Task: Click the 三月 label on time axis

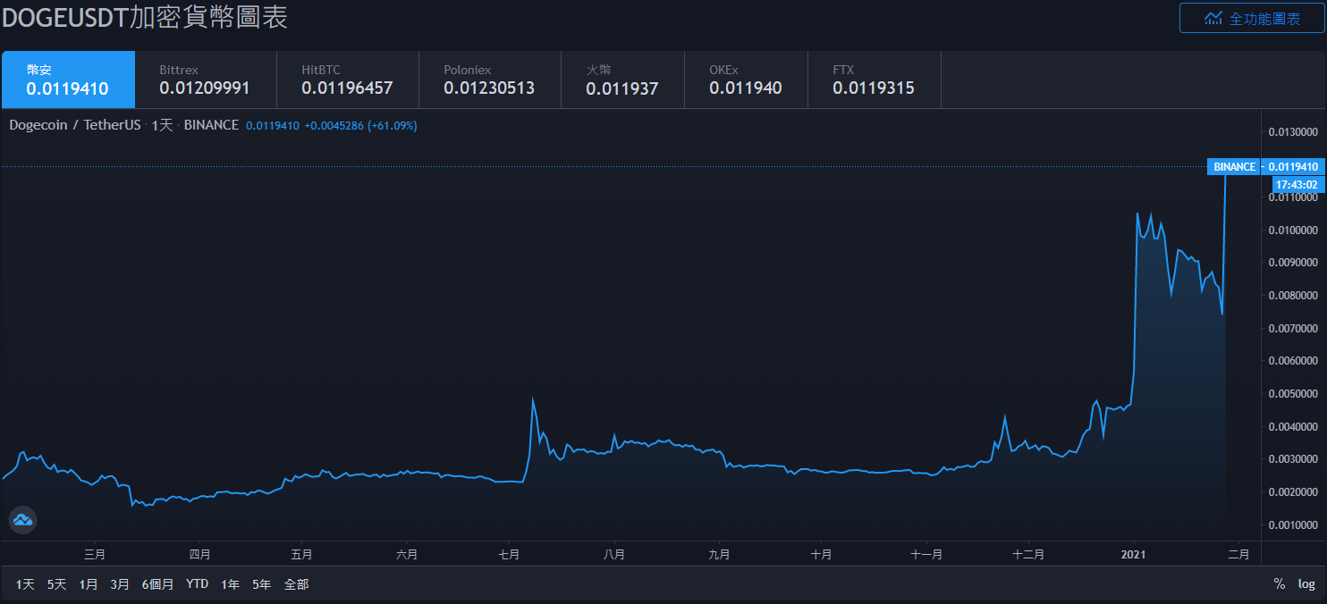Action: click(x=95, y=554)
